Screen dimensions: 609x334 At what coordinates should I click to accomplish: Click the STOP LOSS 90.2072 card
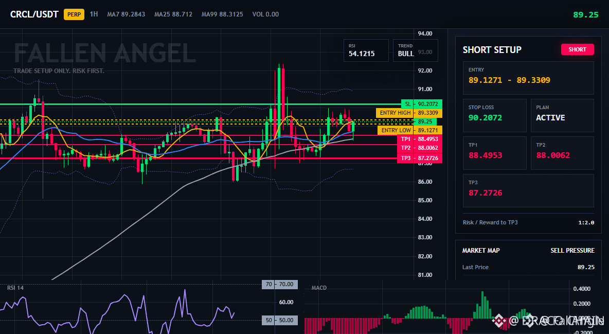click(494, 115)
